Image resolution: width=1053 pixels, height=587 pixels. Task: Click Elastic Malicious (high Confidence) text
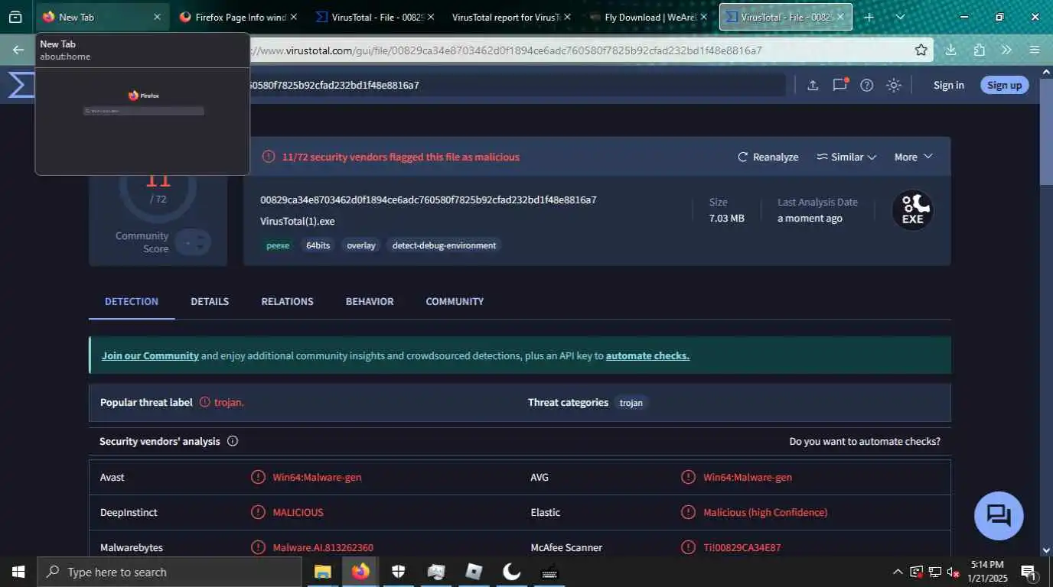(765, 512)
